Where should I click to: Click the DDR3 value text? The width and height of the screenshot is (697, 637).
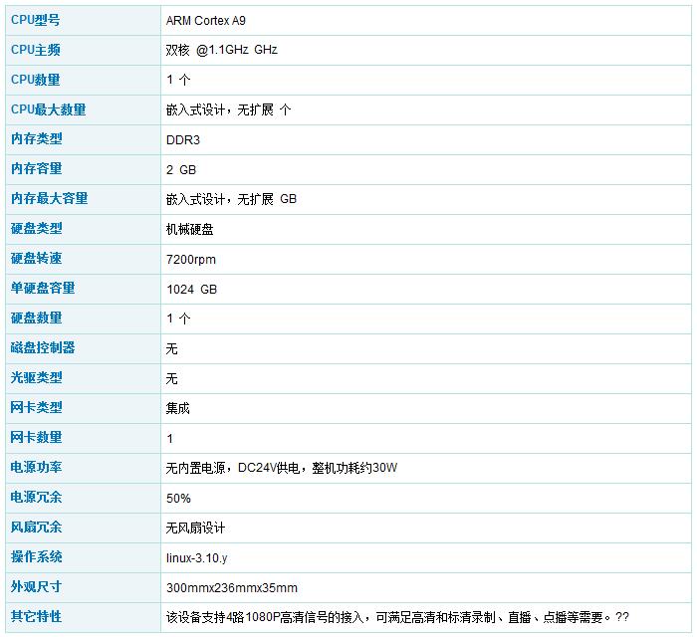(183, 140)
